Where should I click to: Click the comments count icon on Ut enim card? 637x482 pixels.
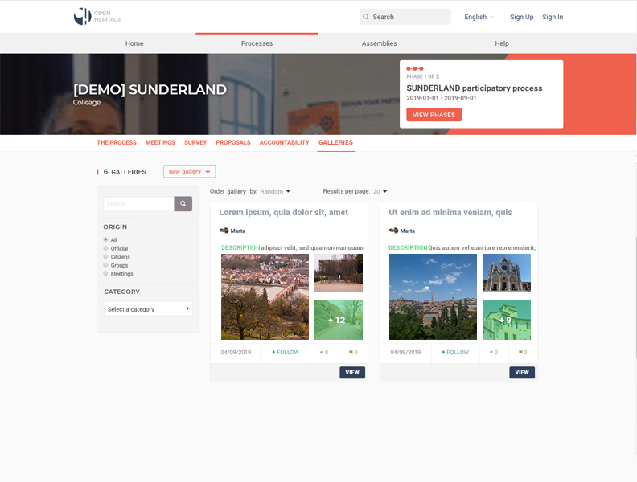tap(522, 352)
